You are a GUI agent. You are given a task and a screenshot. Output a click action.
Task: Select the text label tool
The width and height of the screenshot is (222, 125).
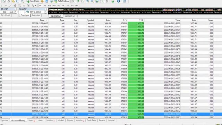pyautogui.click(x=28, y=6)
